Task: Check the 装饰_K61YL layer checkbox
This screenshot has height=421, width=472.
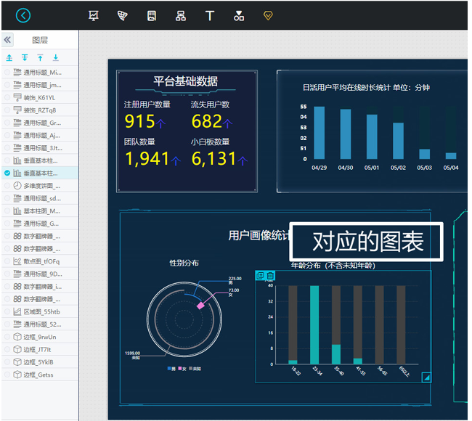Action: click(7, 97)
